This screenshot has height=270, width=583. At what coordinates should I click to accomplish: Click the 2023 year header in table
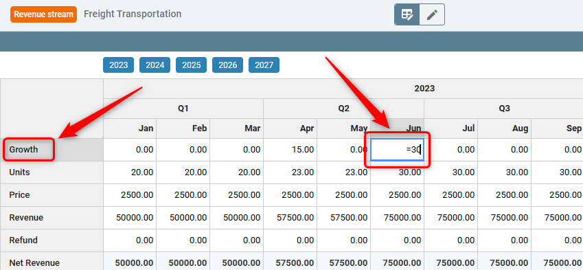343,89
